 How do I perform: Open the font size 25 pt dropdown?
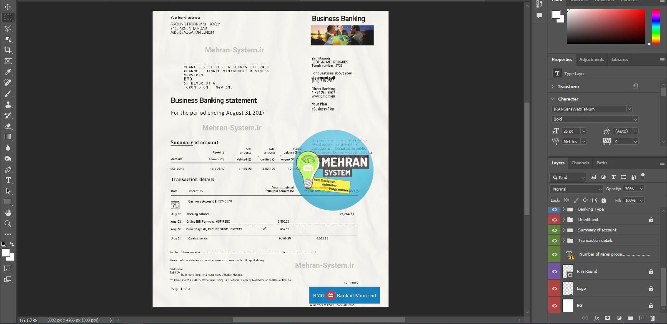pyautogui.click(x=583, y=131)
